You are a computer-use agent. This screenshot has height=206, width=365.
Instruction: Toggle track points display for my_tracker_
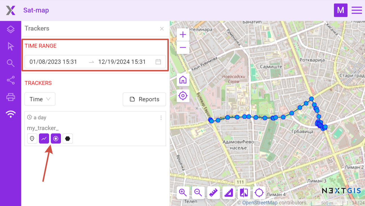(56, 138)
